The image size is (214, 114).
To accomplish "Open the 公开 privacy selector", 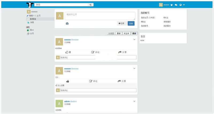I will pos(122,24).
